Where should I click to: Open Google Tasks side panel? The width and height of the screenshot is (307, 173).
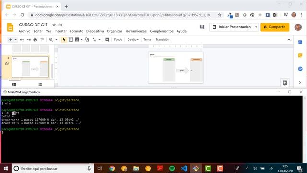click(300, 69)
